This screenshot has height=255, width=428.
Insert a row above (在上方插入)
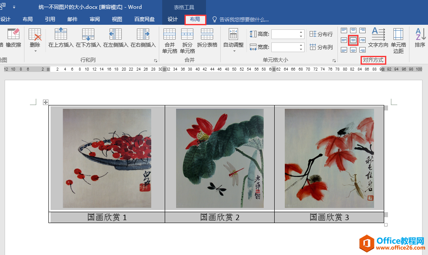61,38
